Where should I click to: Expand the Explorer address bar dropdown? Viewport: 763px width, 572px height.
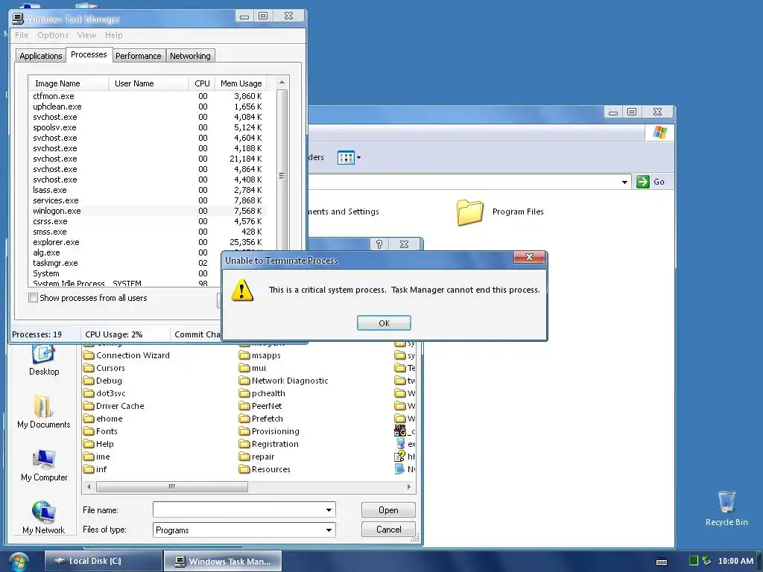pos(624,182)
